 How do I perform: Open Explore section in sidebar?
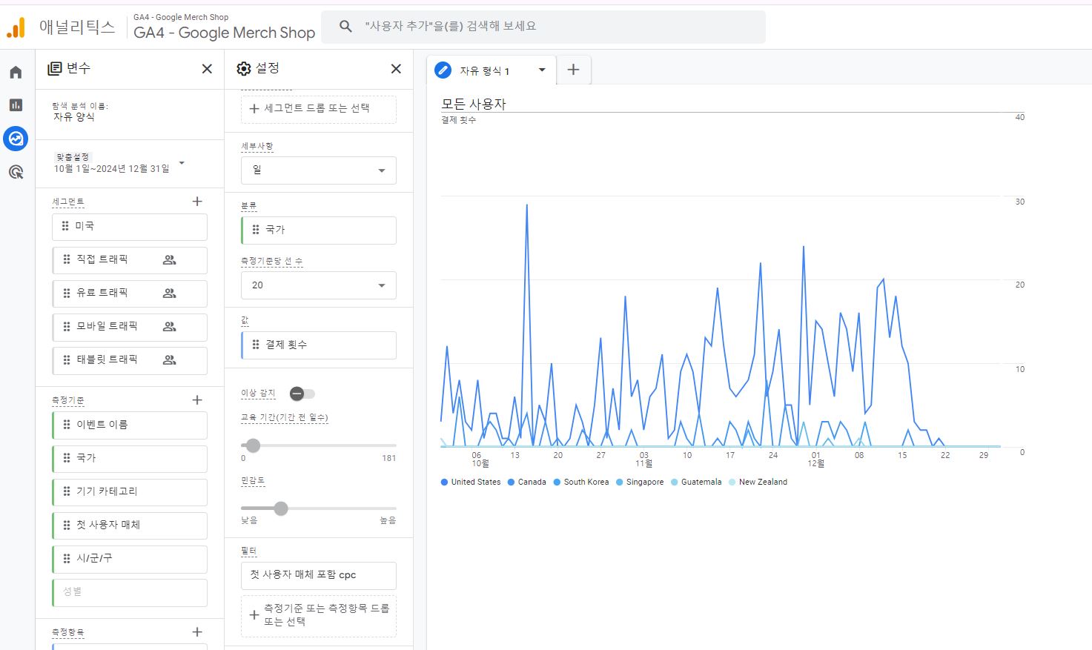[x=16, y=139]
